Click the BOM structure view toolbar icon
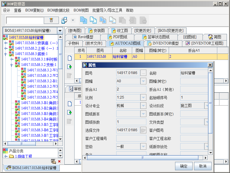Screen dimensions: 230x173 click(64, 20)
